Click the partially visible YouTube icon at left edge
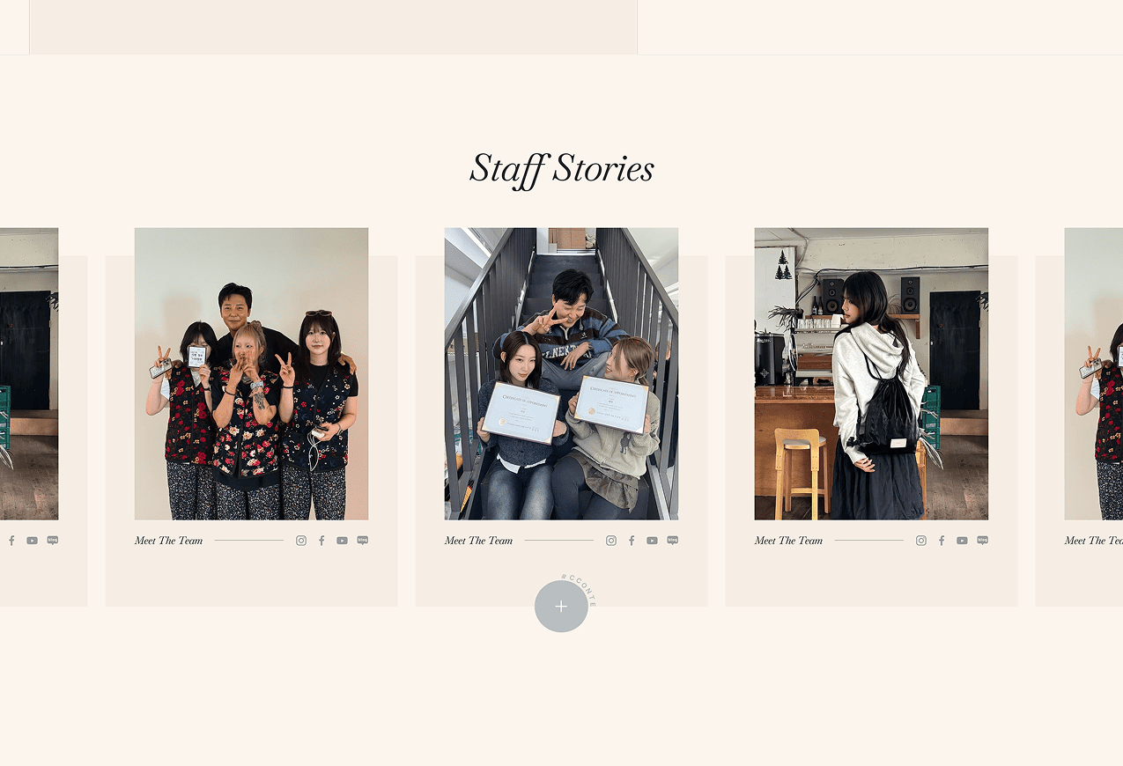1123x766 pixels. click(x=32, y=541)
